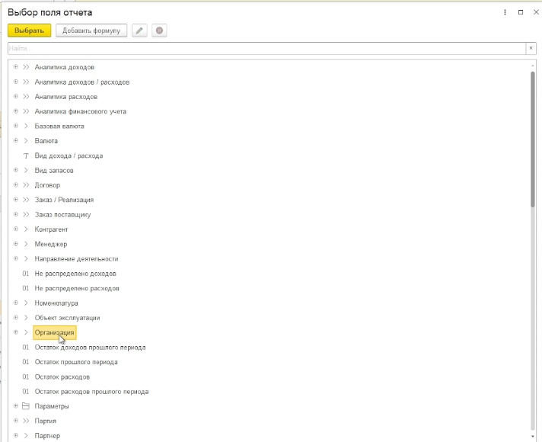Click the yellow Выбрать button

point(30,30)
